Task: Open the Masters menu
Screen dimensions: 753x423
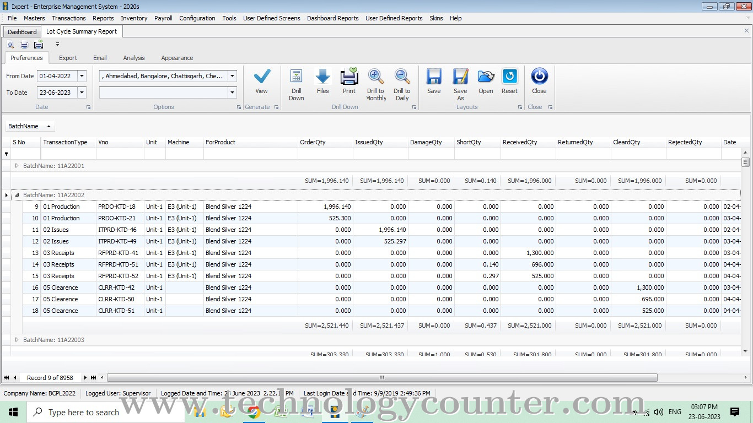Action: [34, 18]
